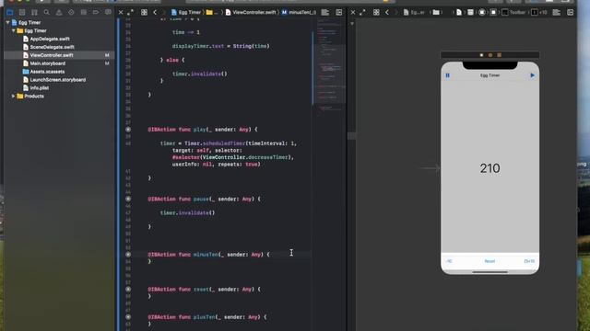The width and height of the screenshot is (590, 331).
Task: Expand the code editor to full size
Action: (x=130, y=12)
